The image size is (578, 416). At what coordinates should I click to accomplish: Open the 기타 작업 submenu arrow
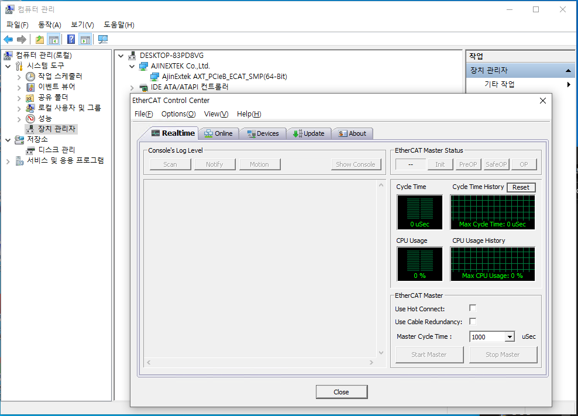(569, 84)
